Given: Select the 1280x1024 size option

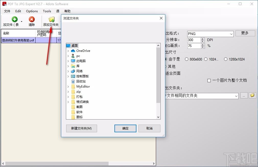Looking at the screenshot, I should (234, 59).
